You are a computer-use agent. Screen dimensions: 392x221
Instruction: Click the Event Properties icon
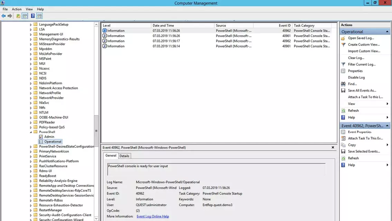click(x=343, y=132)
